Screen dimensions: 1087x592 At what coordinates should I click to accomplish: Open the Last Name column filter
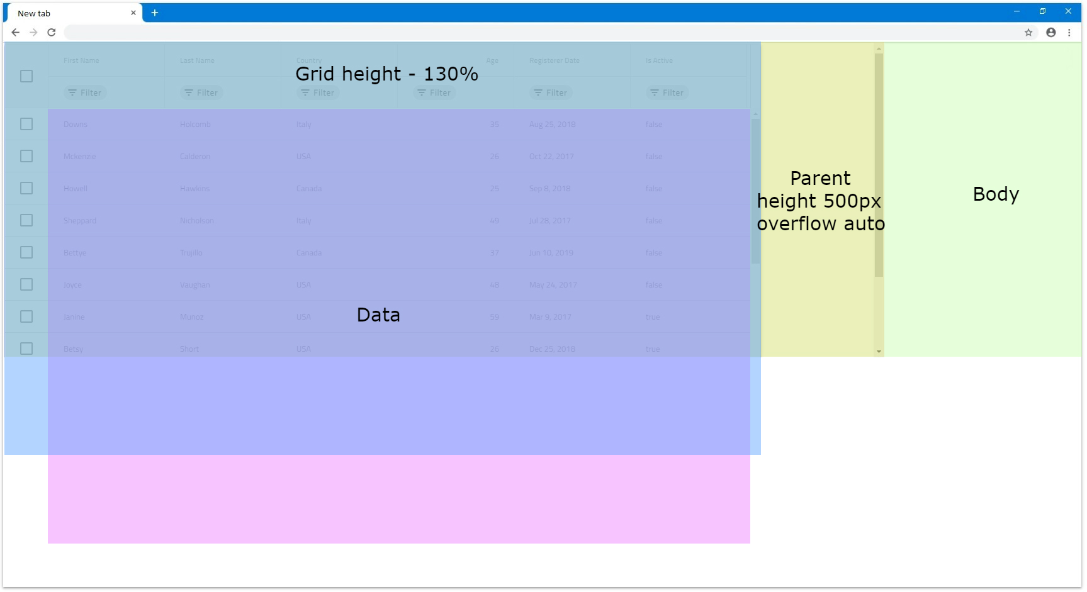[x=201, y=93]
